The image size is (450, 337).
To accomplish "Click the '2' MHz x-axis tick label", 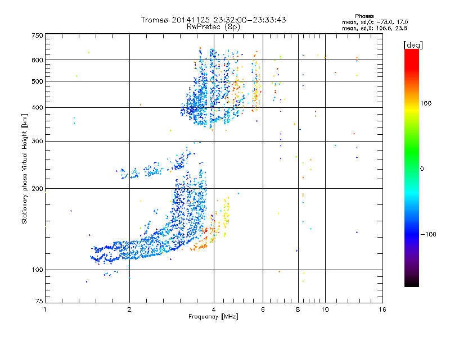I will 129,309.
